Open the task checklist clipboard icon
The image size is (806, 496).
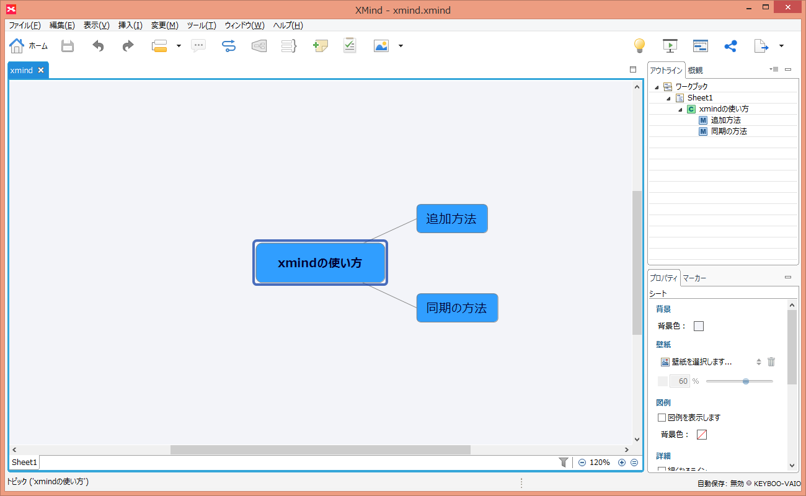coord(350,45)
